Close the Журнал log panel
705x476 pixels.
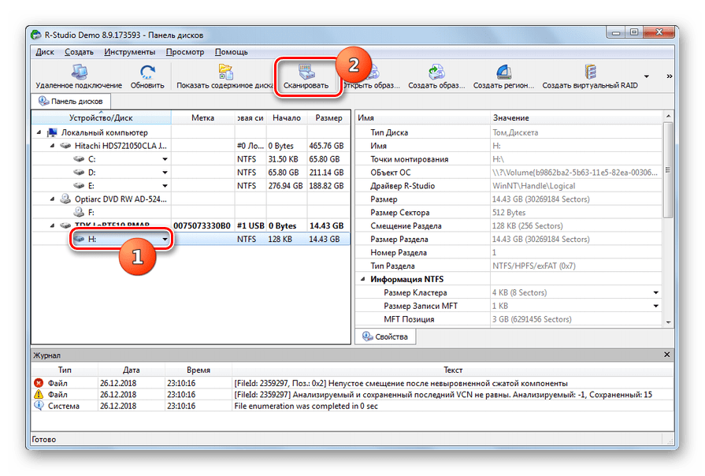coord(668,355)
